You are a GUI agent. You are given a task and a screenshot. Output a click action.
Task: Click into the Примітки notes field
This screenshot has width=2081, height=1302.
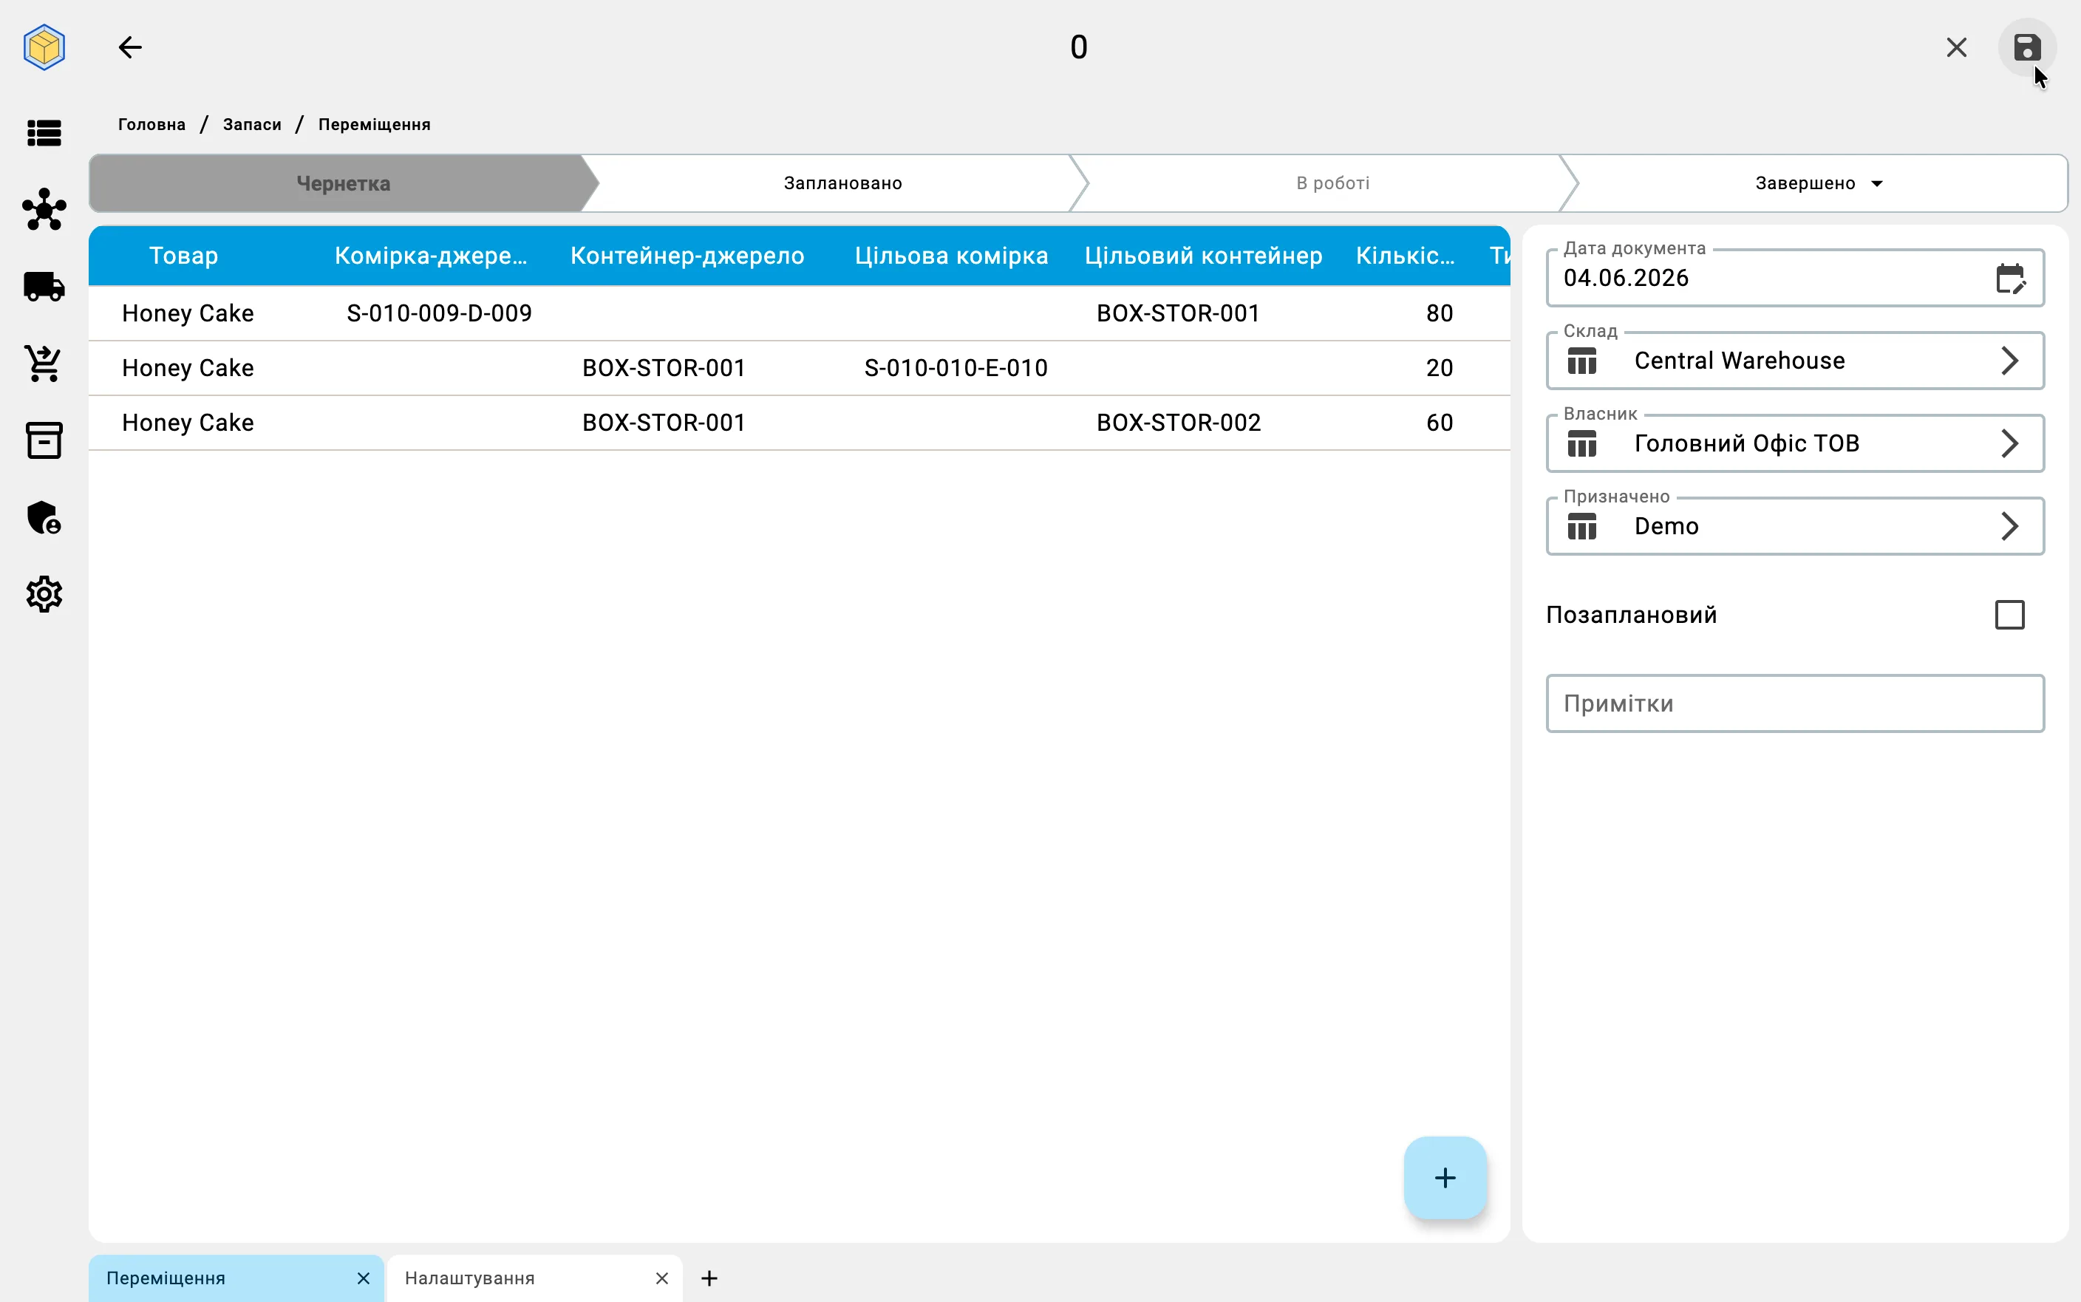[1794, 703]
